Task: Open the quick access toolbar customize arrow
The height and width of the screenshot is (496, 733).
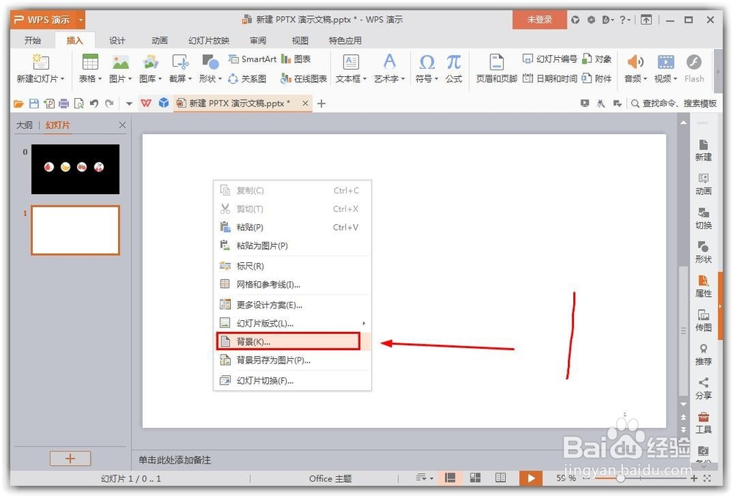Action: pyautogui.click(x=128, y=104)
